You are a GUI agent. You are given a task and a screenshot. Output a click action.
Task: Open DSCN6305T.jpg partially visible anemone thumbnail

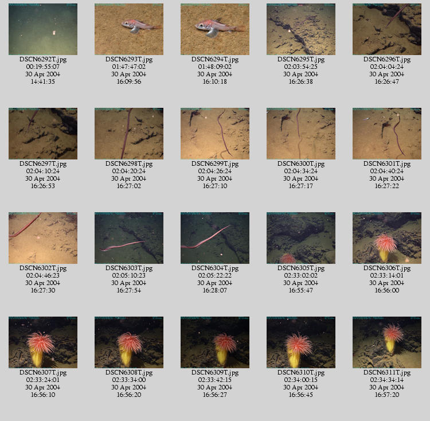(301, 238)
